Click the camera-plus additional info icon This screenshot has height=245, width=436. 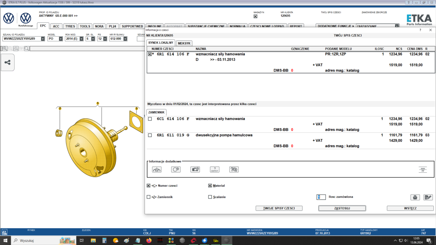[x=195, y=169]
